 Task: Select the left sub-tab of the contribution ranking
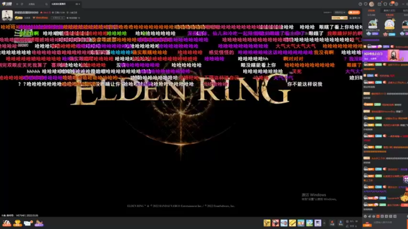[371, 15]
